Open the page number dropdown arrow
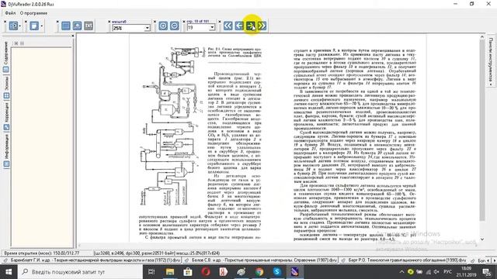 click(x=212, y=28)
